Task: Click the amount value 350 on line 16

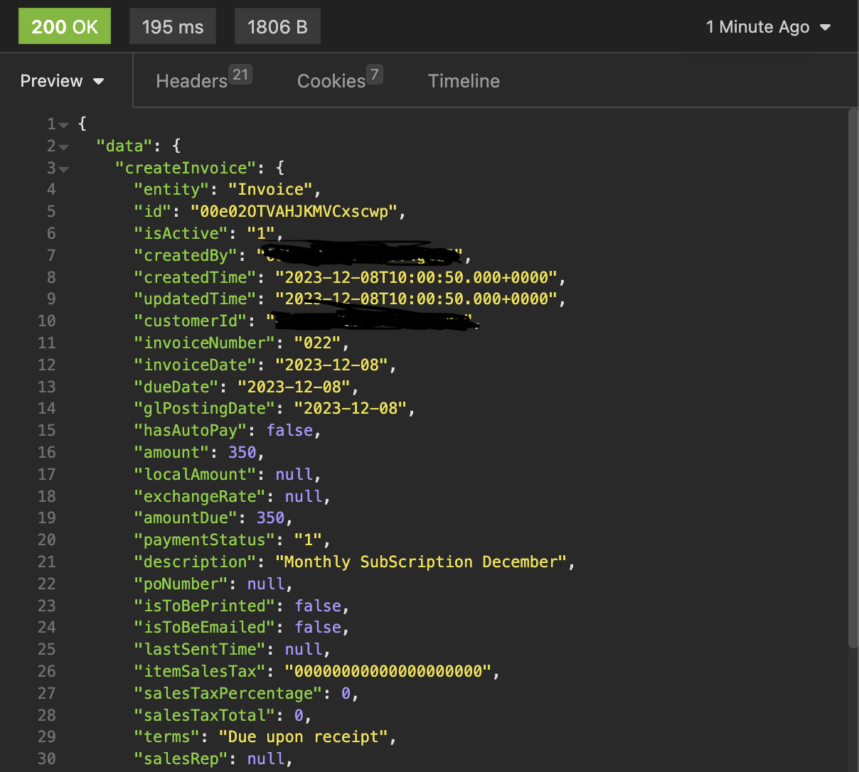Action: coord(242,452)
